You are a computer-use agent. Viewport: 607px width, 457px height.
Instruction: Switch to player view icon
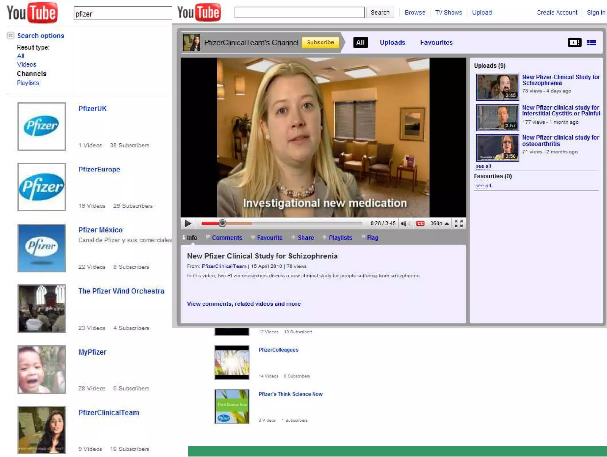pos(574,43)
